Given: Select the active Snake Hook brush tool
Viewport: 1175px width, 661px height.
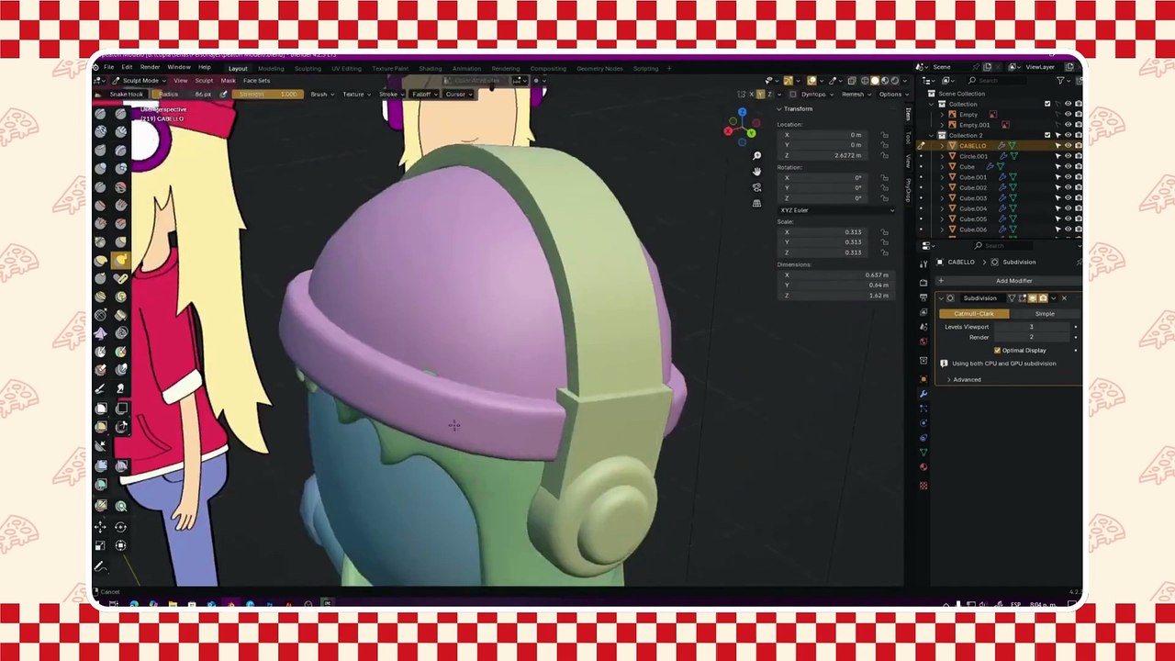Looking at the screenshot, I should pyautogui.click(x=120, y=261).
